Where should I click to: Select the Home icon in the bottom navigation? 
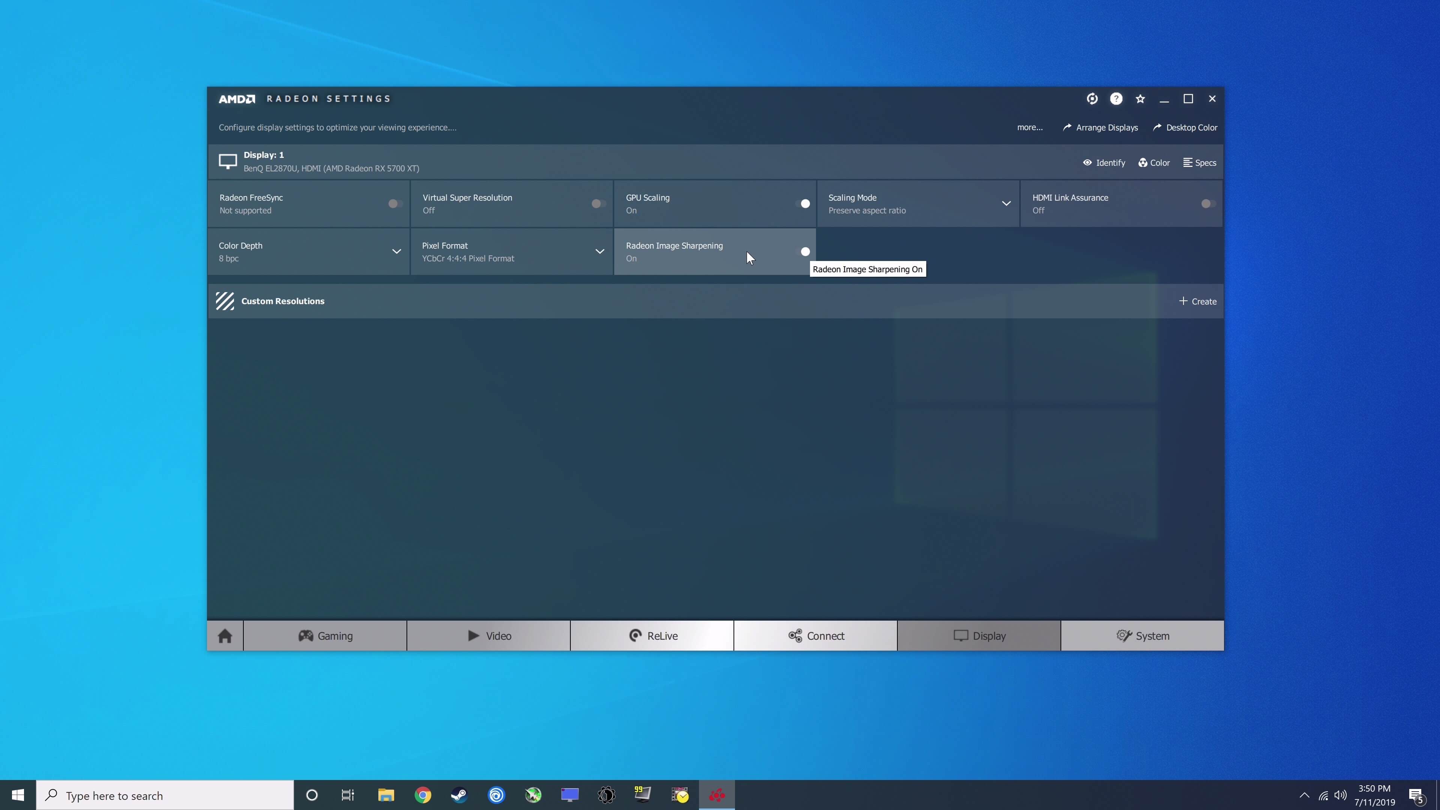click(x=225, y=636)
